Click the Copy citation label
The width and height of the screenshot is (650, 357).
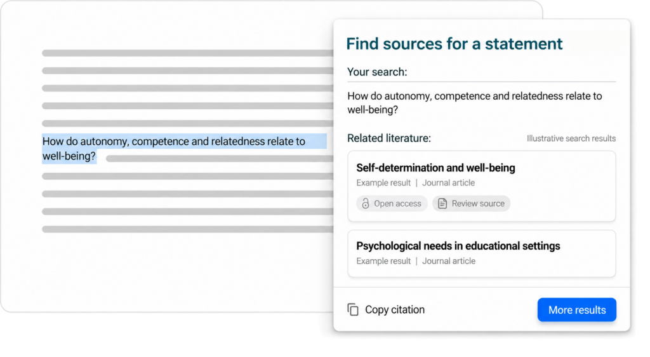click(x=395, y=310)
